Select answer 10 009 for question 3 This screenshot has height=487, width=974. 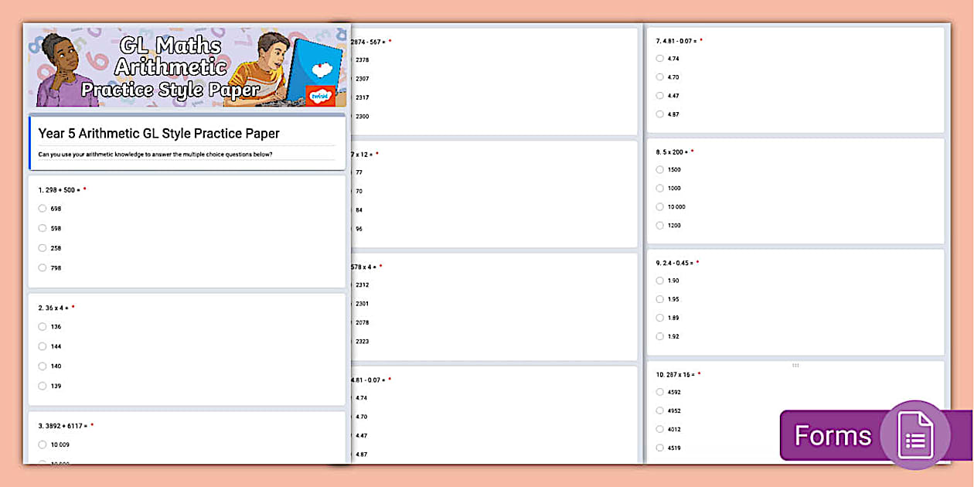point(43,444)
